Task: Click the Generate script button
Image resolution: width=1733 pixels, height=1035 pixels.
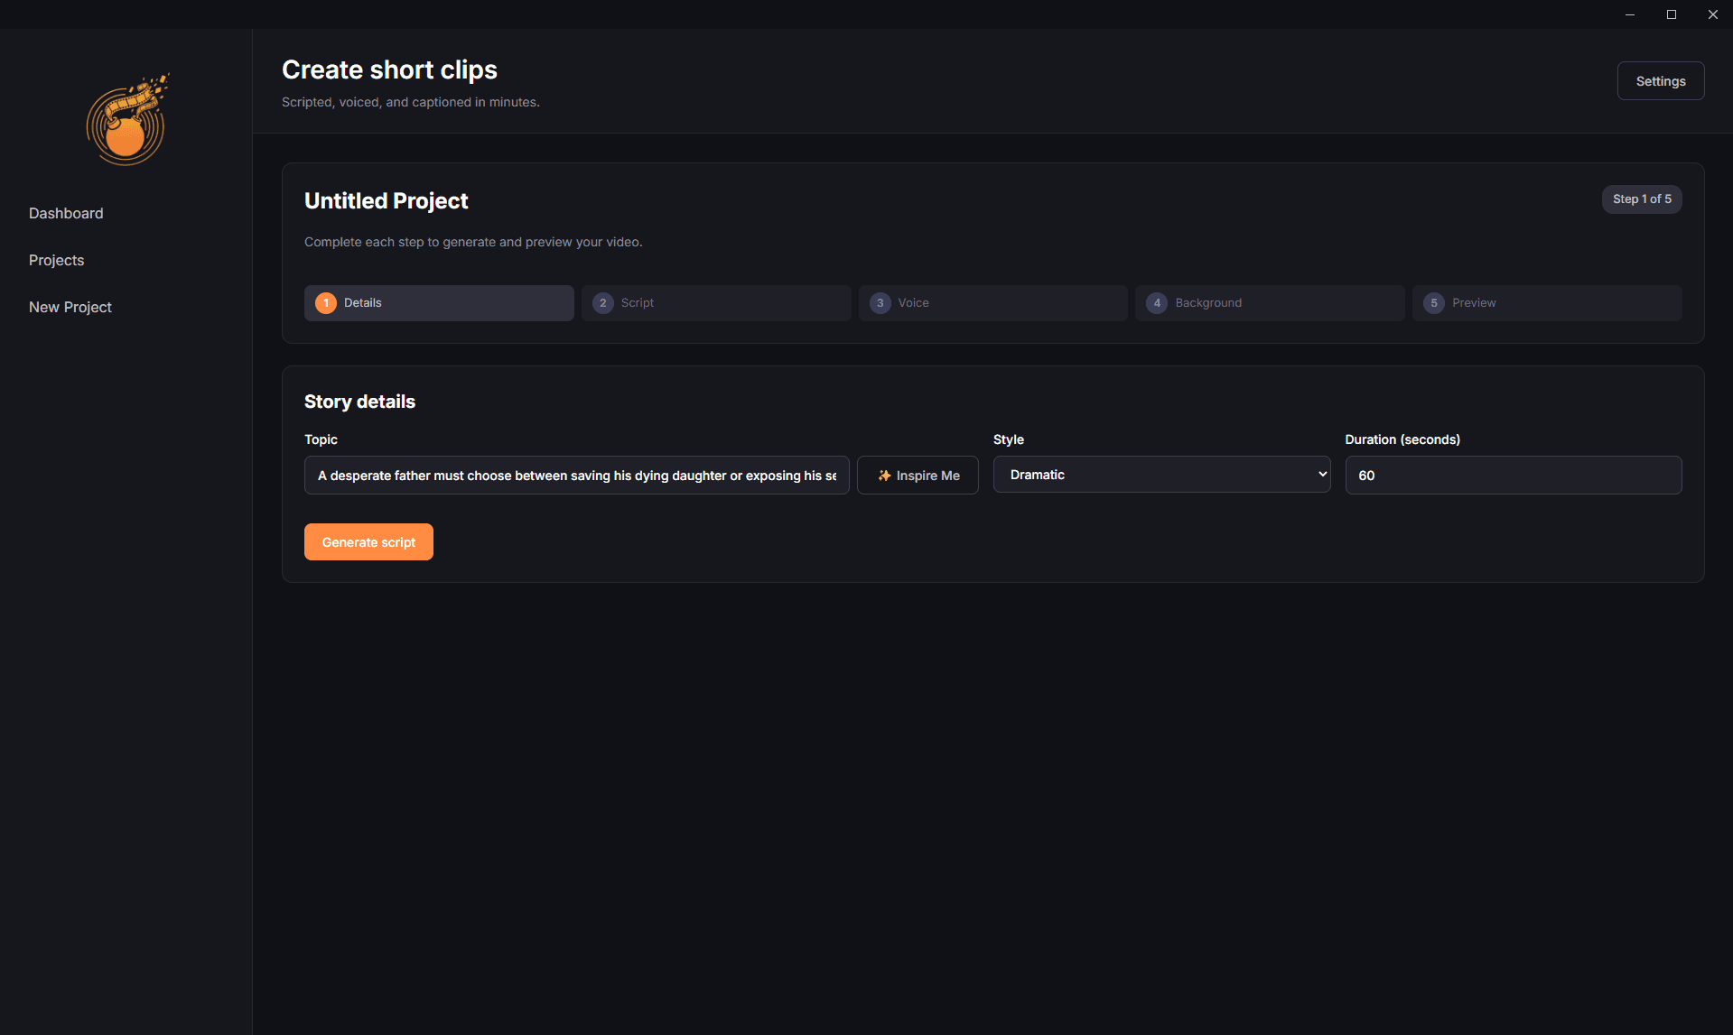Action: pyautogui.click(x=368, y=541)
